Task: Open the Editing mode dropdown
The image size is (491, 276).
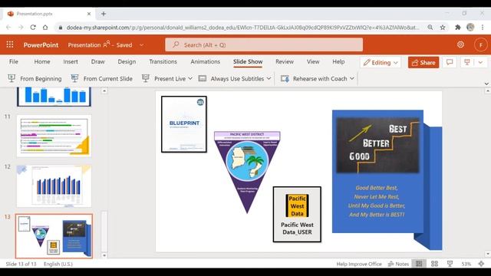Action: [381, 62]
